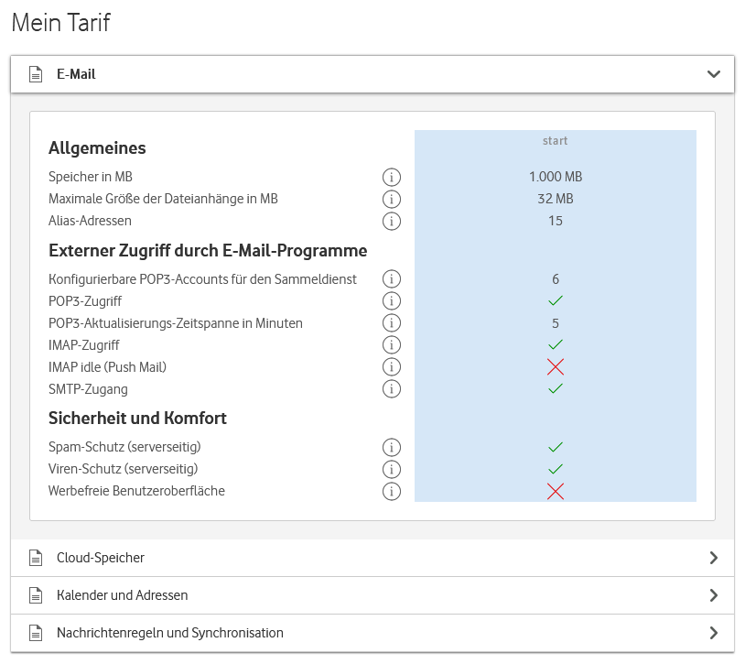
Task: Expand the Cloud-Speicher section arrow
Action: pyautogui.click(x=714, y=558)
